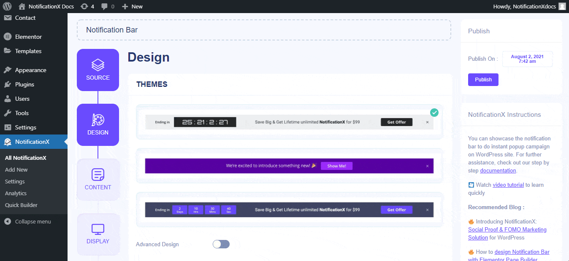Switch to the DISPLAY step tab
The image size is (569, 261).
tap(98, 234)
